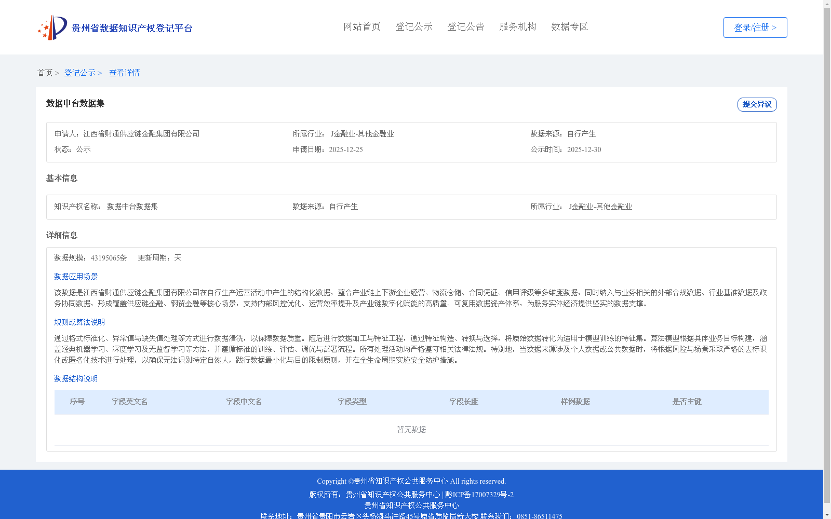Open the 数据专区 navigation item

point(570,26)
